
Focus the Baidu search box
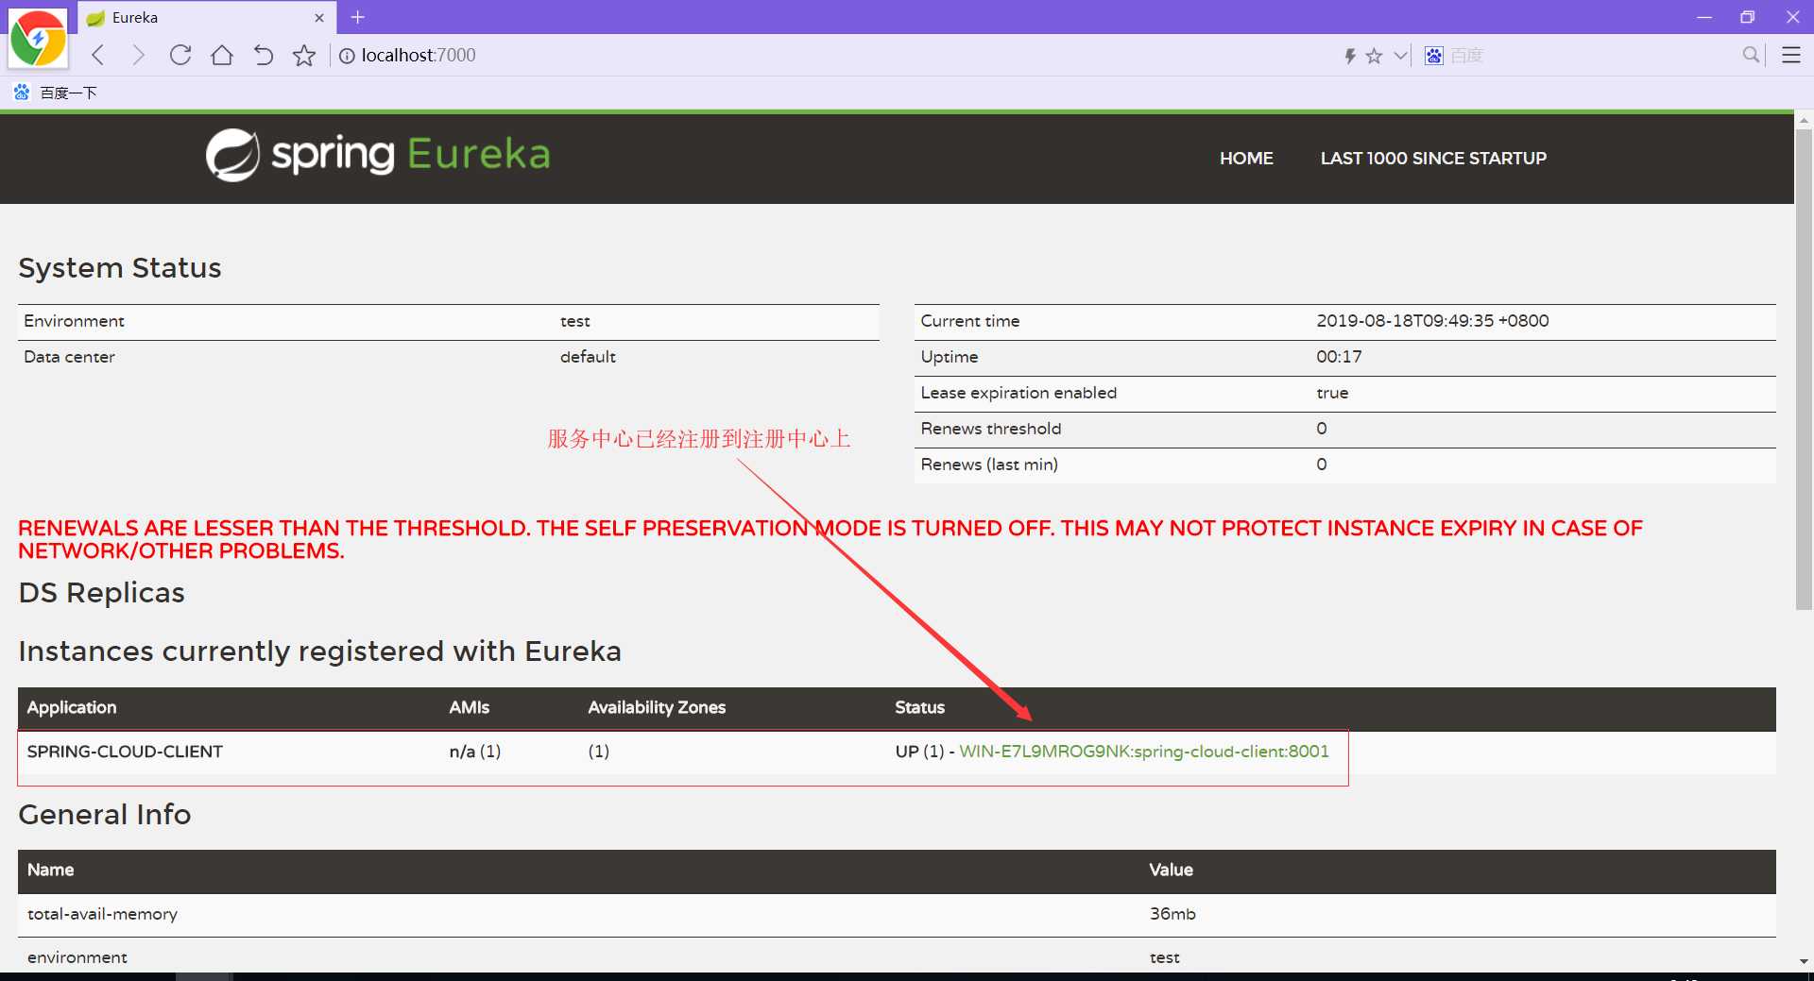click(1592, 56)
